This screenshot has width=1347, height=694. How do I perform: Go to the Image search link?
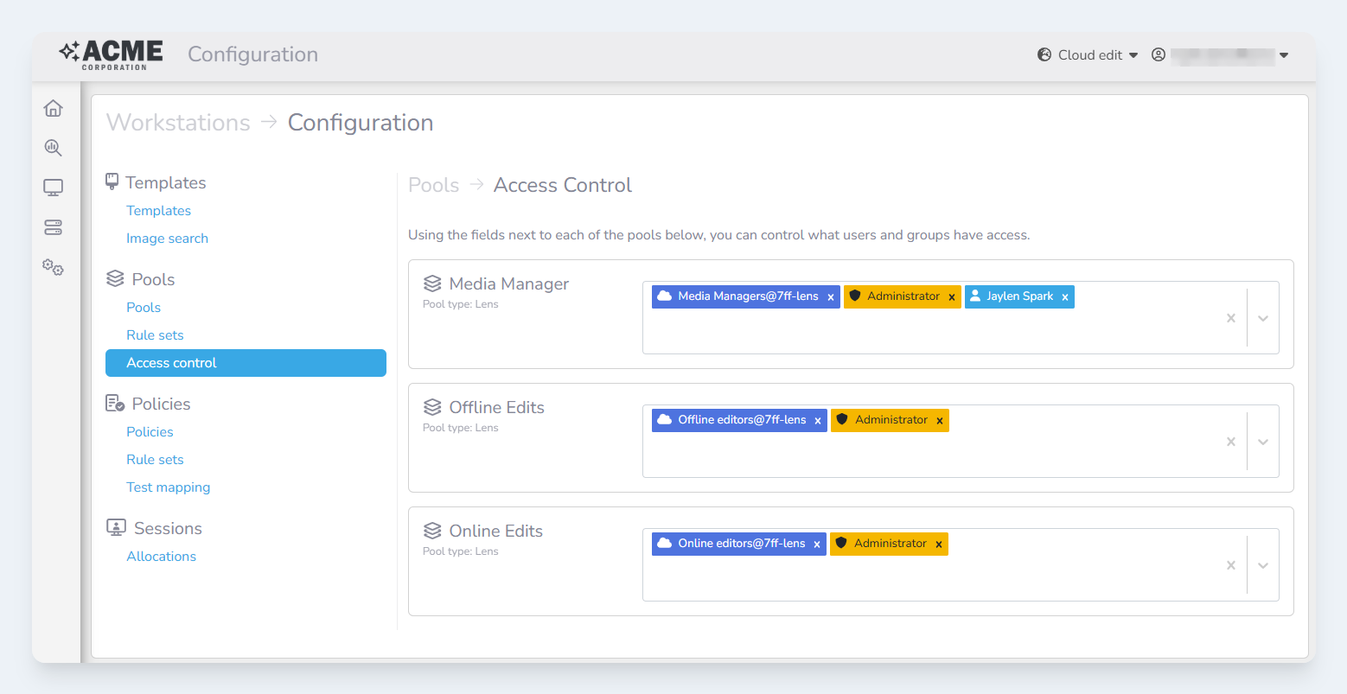[x=167, y=239]
